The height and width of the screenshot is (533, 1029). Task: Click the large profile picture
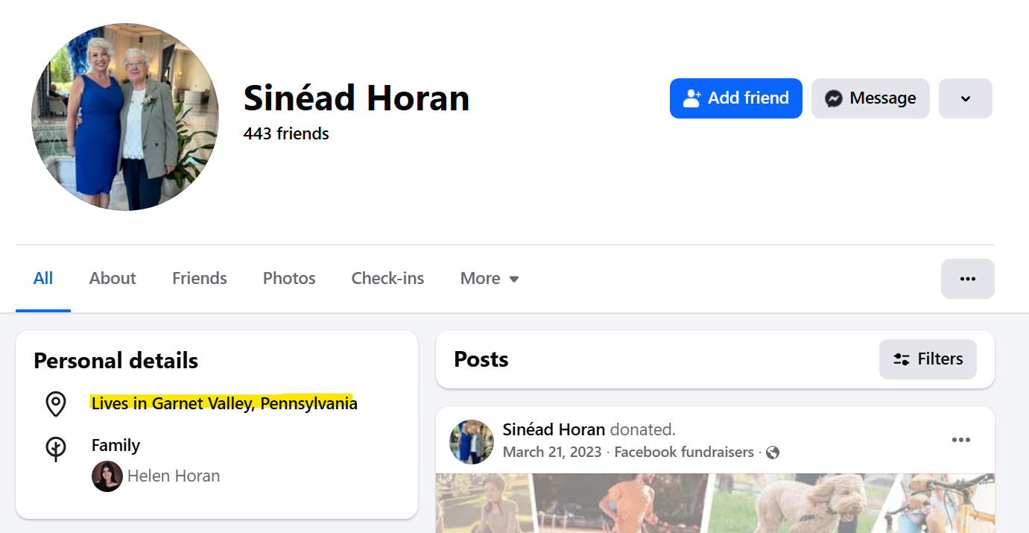point(125,117)
